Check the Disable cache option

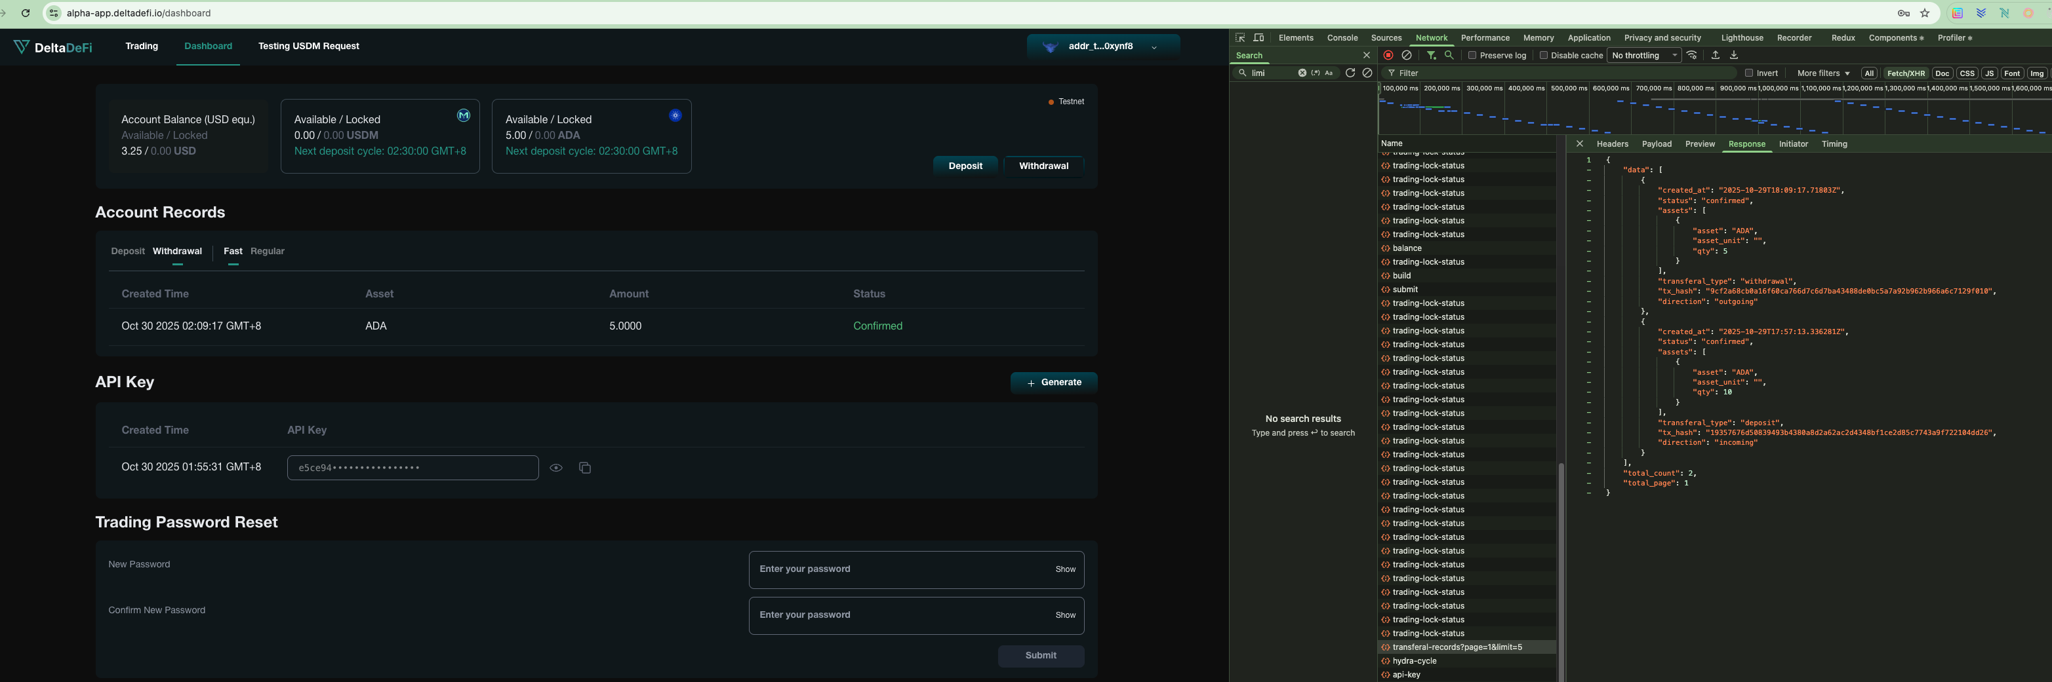[1544, 56]
